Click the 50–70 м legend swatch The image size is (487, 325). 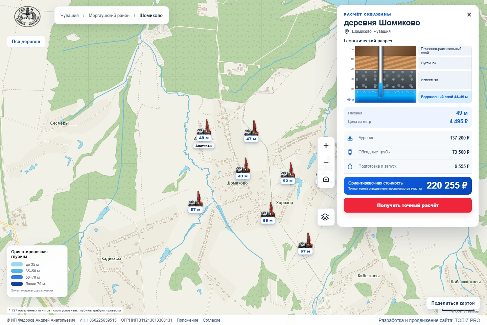coord(17,277)
